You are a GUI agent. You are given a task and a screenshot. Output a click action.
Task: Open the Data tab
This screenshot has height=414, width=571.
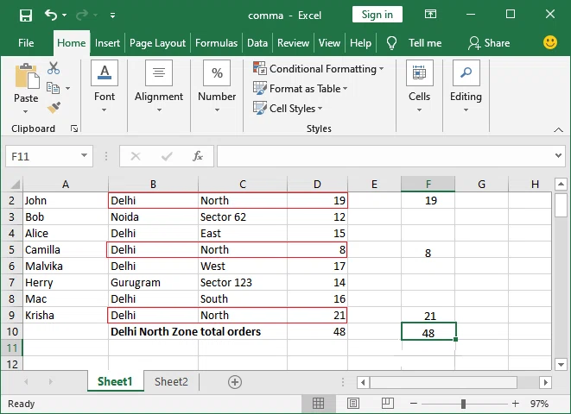coord(257,43)
